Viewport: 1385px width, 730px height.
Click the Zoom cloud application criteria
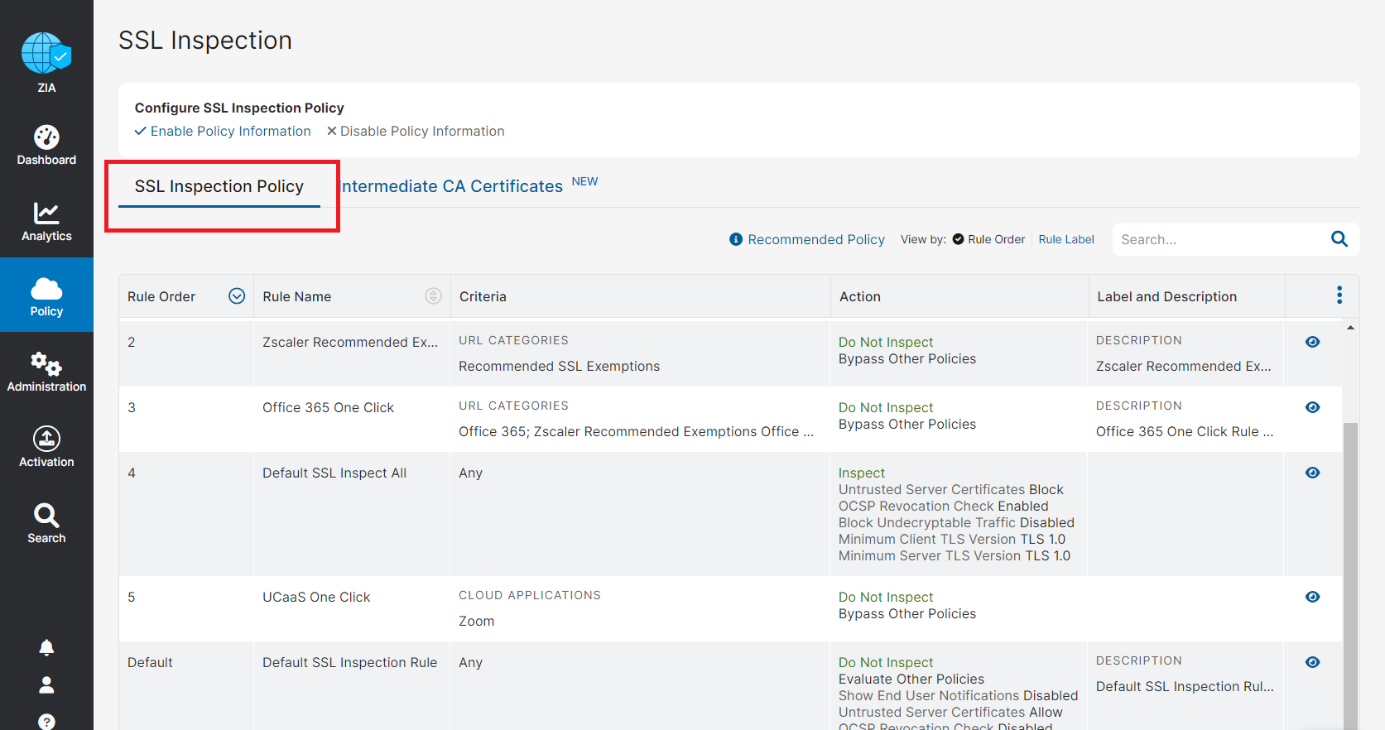pos(476,621)
